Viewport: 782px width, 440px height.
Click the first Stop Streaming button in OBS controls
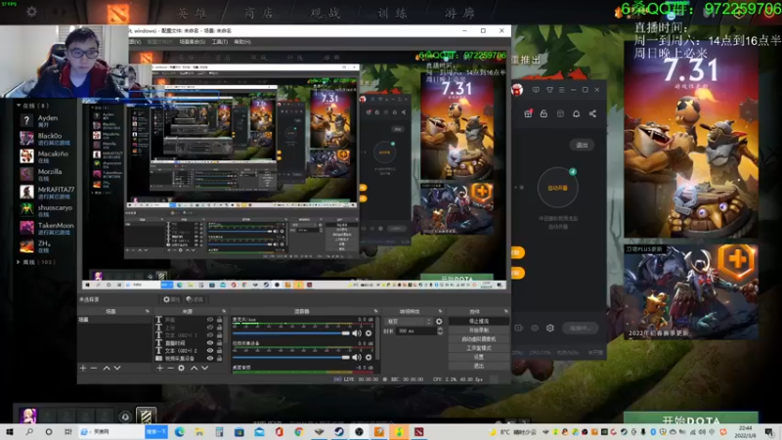click(479, 322)
